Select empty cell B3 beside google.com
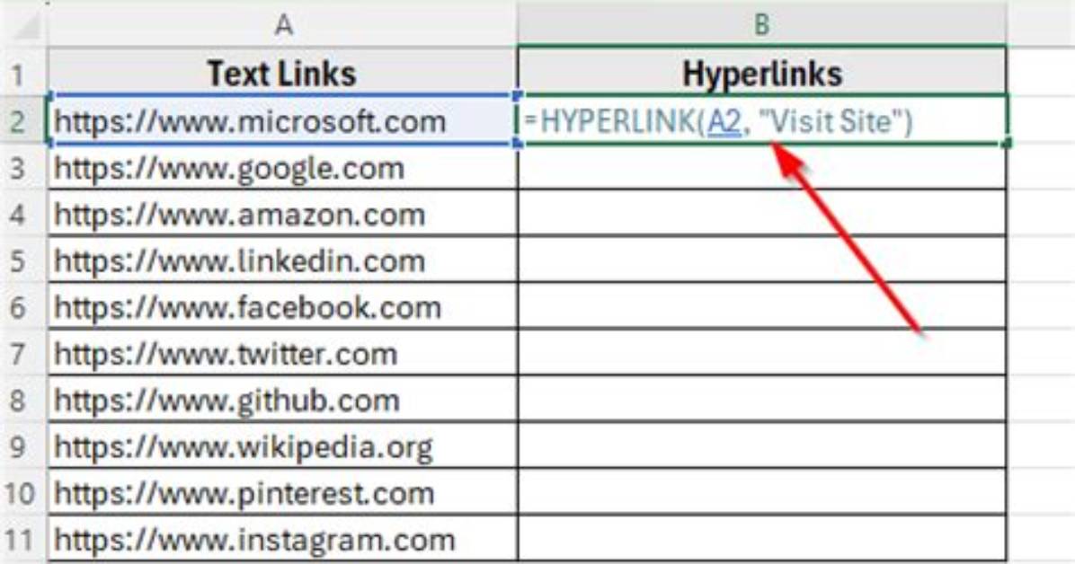Screen dimensions: 1075x564 pyautogui.click(x=761, y=168)
